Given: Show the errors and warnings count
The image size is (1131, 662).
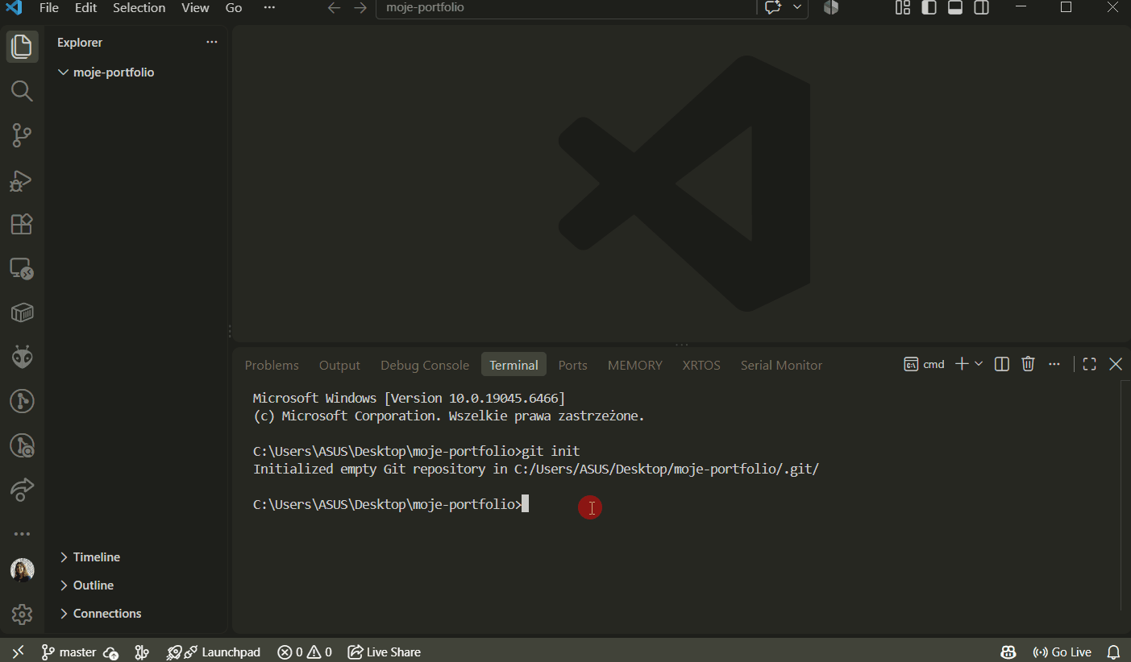Looking at the screenshot, I should pyautogui.click(x=305, y=652).
